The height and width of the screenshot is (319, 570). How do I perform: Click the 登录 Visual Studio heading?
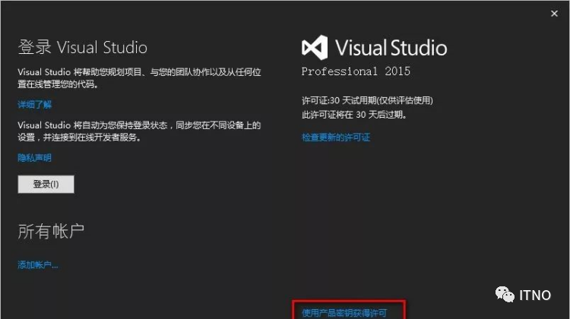click(x=83, y=48)
